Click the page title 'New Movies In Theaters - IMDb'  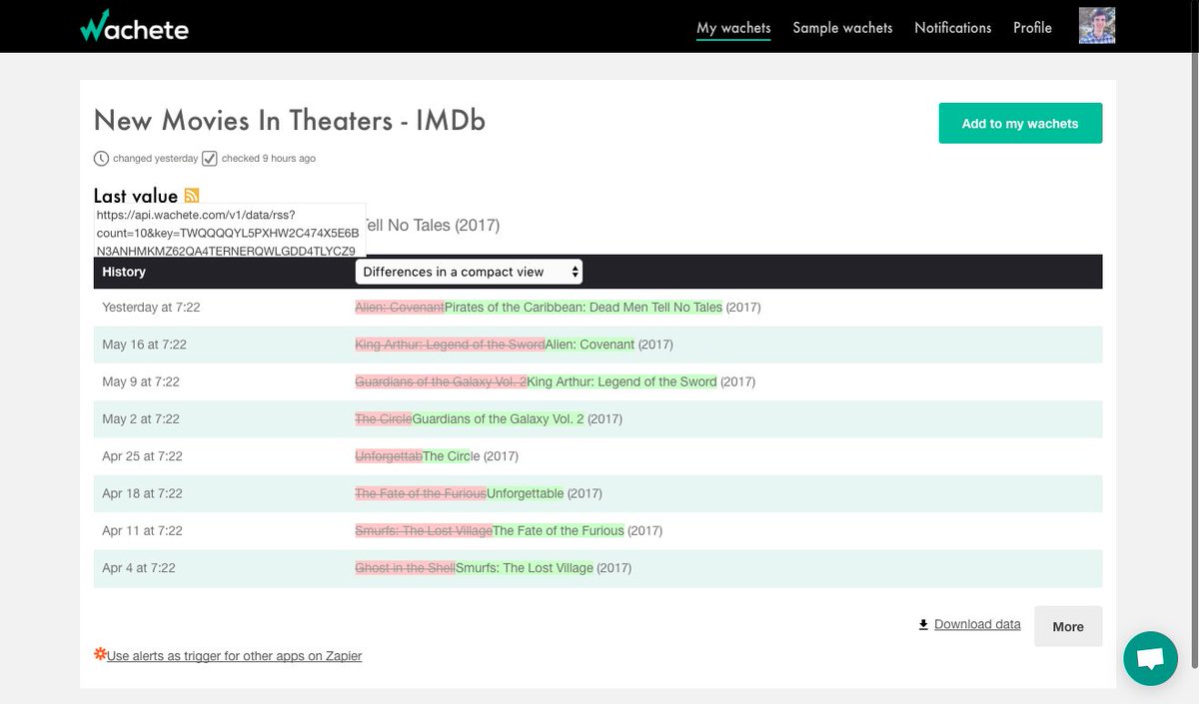point(290,121)
